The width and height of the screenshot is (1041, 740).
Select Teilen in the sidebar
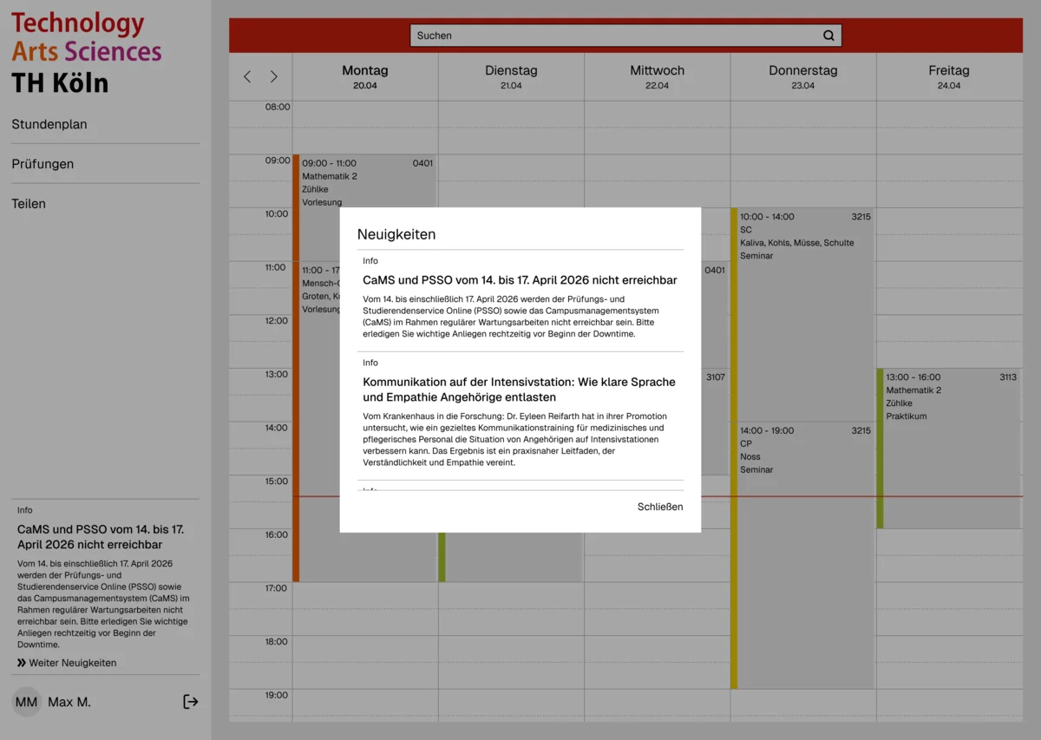(29, 204)
